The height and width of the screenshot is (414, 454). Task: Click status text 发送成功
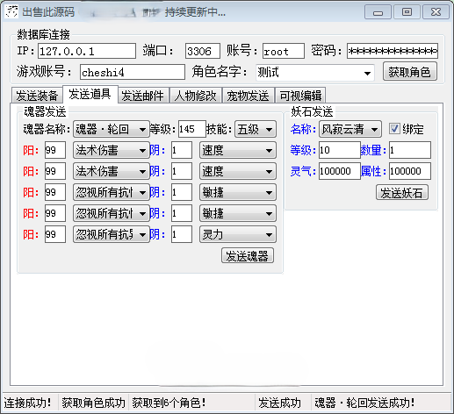point(279,403)
